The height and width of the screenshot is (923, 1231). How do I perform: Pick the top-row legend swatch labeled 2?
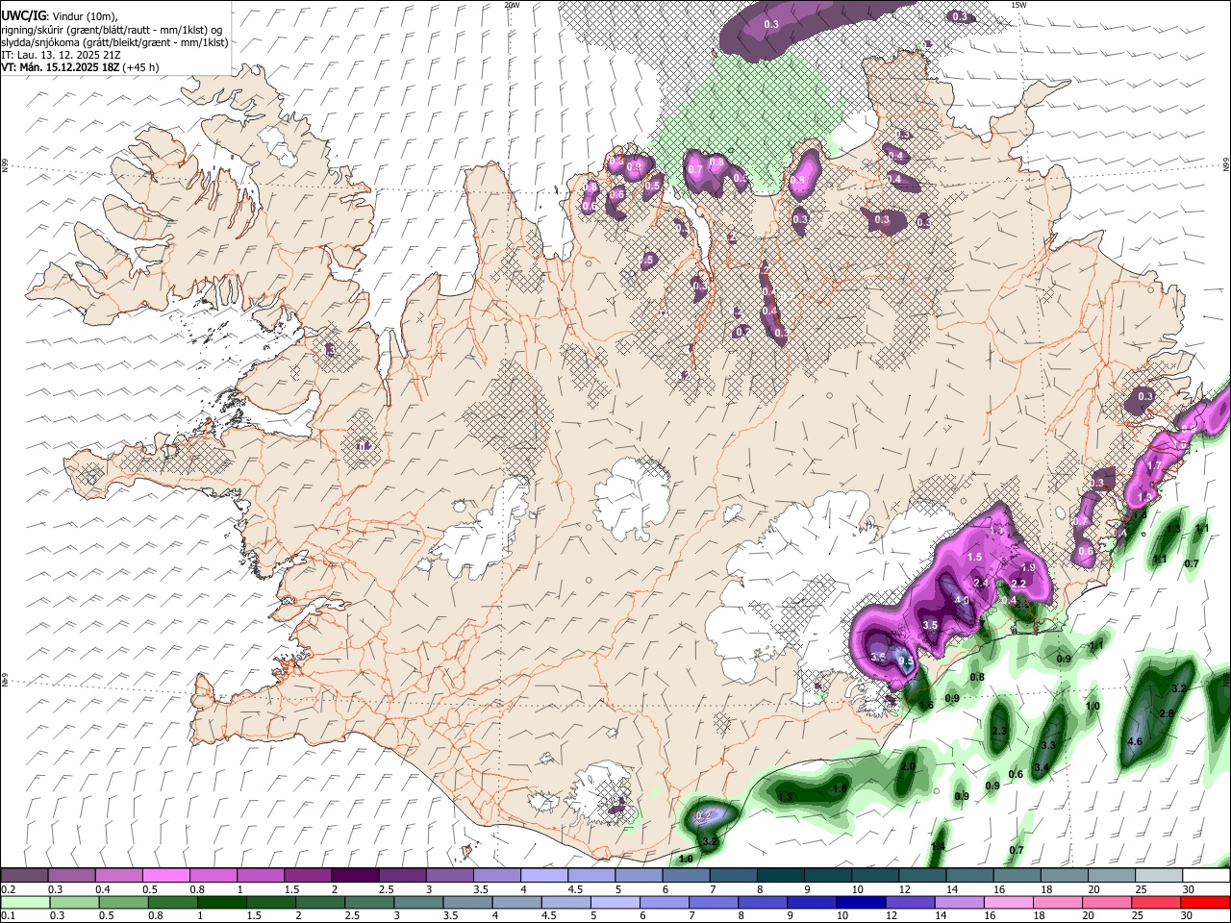(354, 876)
